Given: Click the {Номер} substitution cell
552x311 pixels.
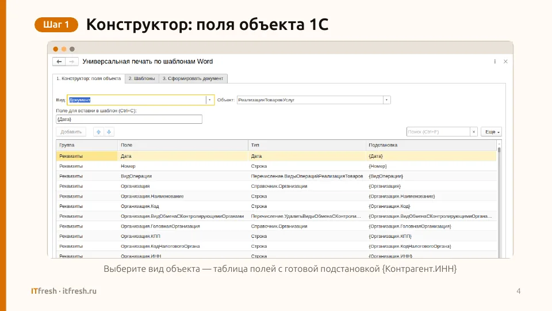Looking at the screenshot, I should click(431, 166).
